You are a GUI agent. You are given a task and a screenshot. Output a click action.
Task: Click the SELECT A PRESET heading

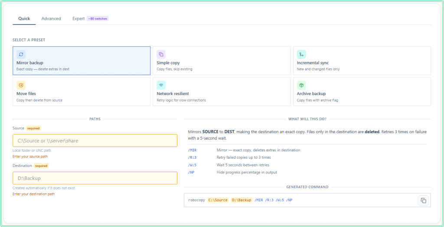29,40
